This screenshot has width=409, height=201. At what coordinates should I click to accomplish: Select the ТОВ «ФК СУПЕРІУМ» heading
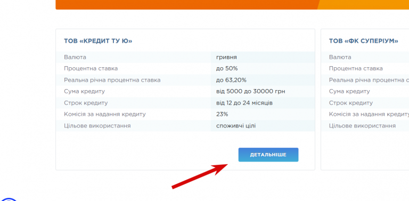(x=363, y=41)
